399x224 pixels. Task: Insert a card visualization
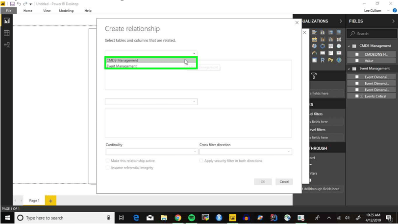pyautogui.click(x=323, y=53)
